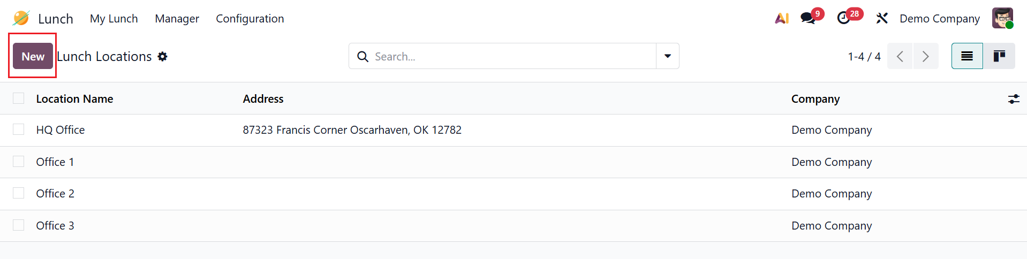Image resolution: width=1027 pixels, height=259 pixels.
Task: Tick the HQ Office row checkbox
Action: [19, 129]
